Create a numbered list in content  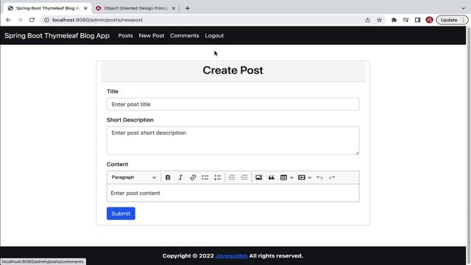click(x=218, y=177)
